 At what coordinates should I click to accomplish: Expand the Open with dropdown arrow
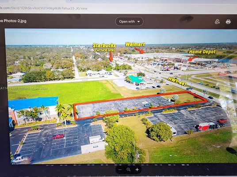(138, 22)
